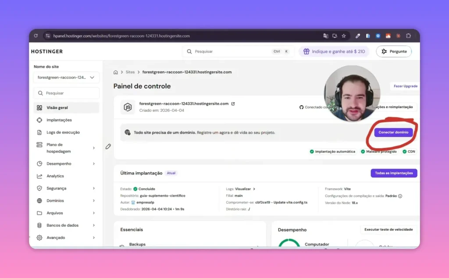The image size is (449, 278).
Task: Open the GitHub connected repository icon
Action: 301,106
